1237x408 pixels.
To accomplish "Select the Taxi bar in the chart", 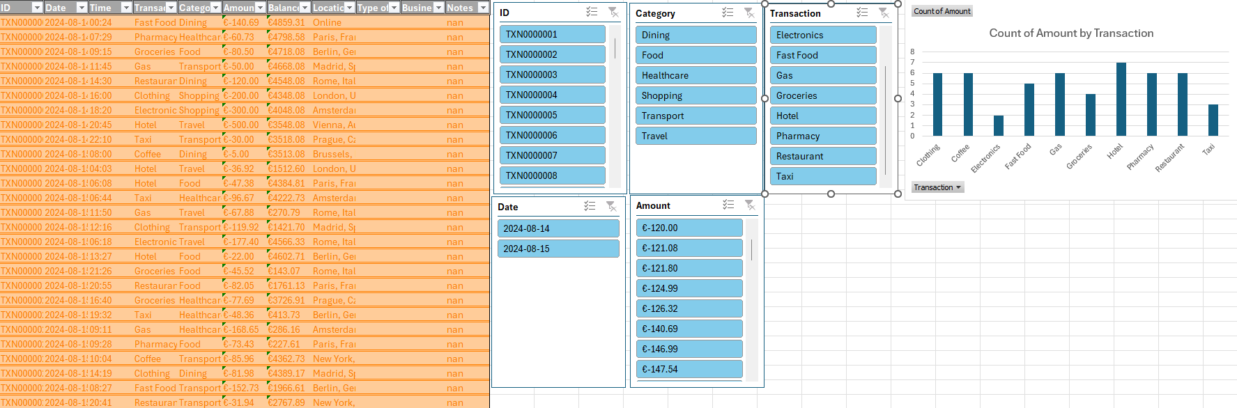I will coord(1213,120).
